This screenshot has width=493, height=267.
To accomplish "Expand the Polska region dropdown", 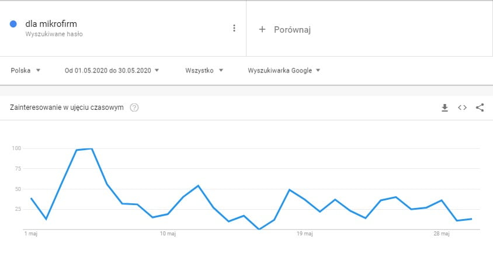I will pos(26,71).
